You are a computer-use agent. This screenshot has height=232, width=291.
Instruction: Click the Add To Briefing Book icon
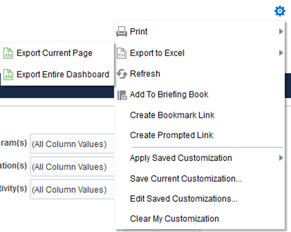(x=122, y=95)
